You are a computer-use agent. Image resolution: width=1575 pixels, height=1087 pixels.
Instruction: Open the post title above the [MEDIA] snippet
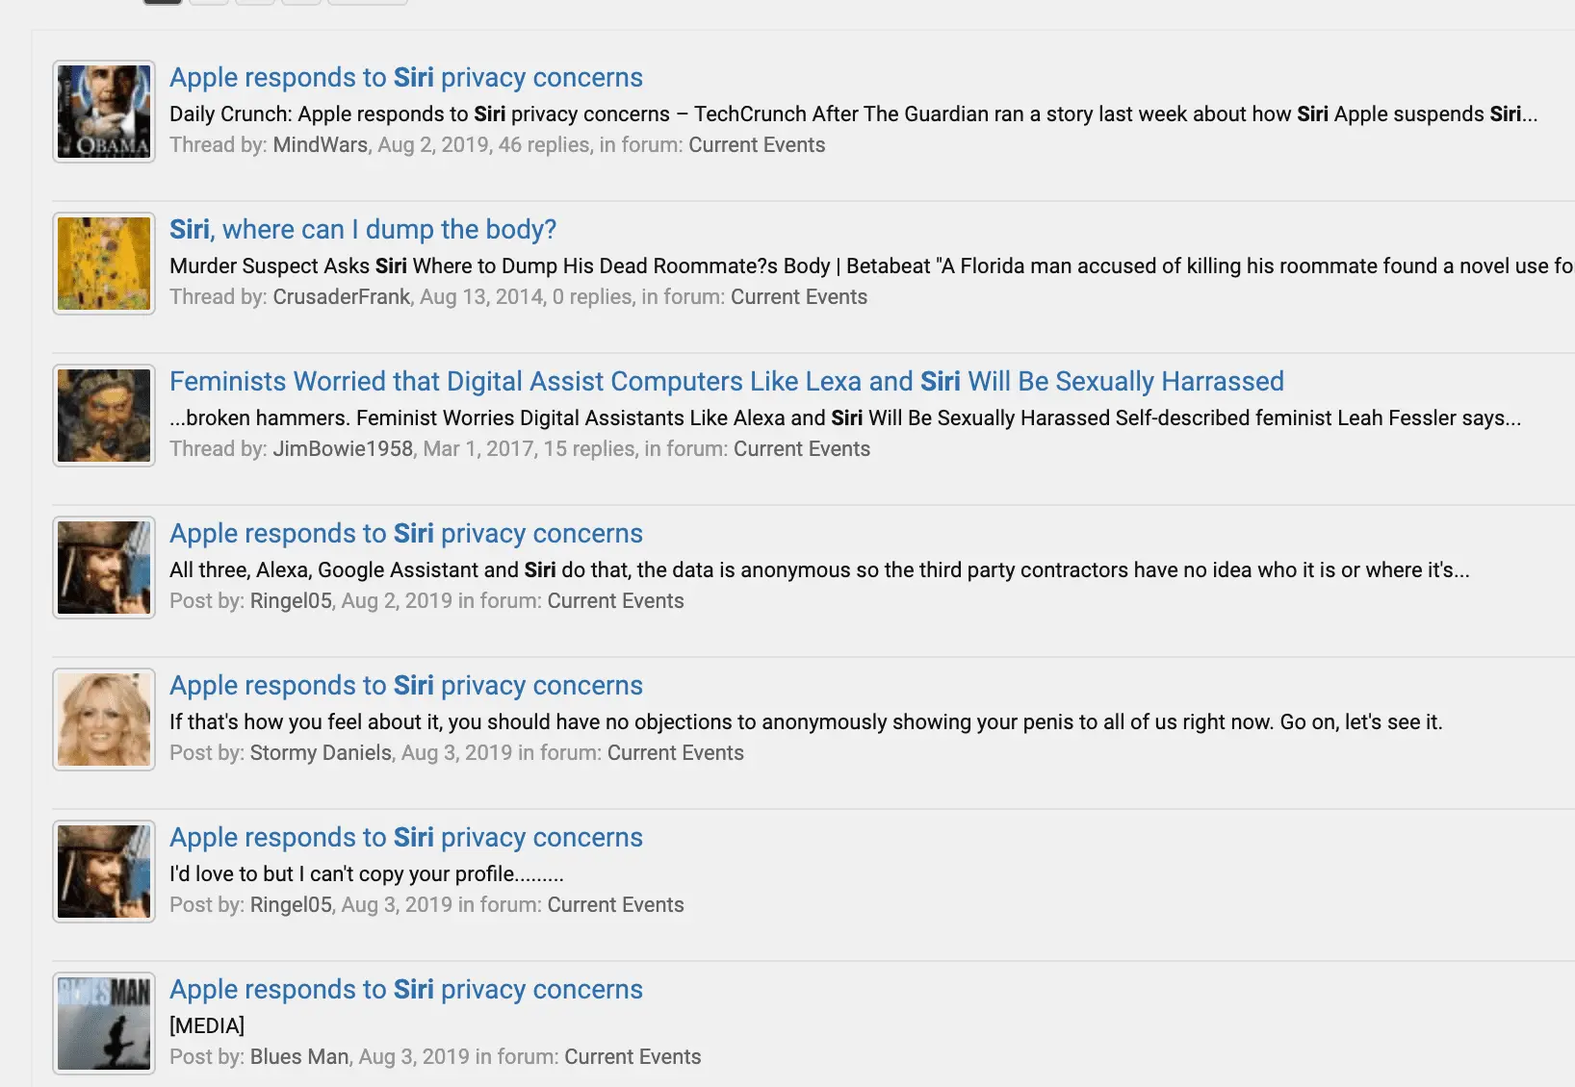405,990
